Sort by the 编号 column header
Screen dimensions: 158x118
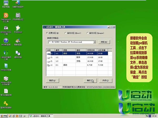[58, 50]
